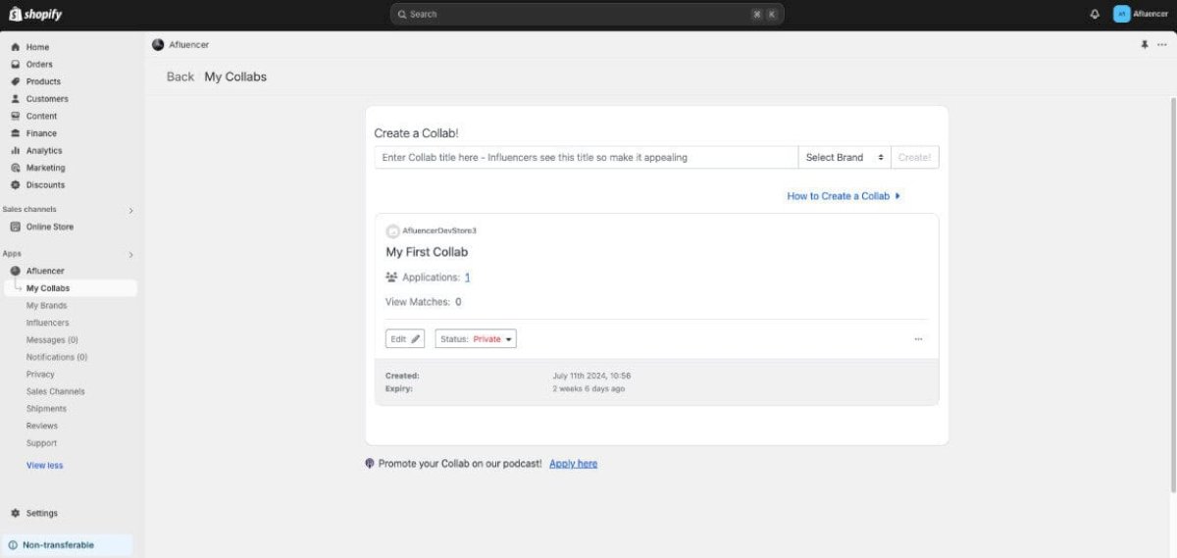The width and height of the screenshot is (1177, 558).
Task: Click the Edit button on the collab
Action: pos(405,338)
